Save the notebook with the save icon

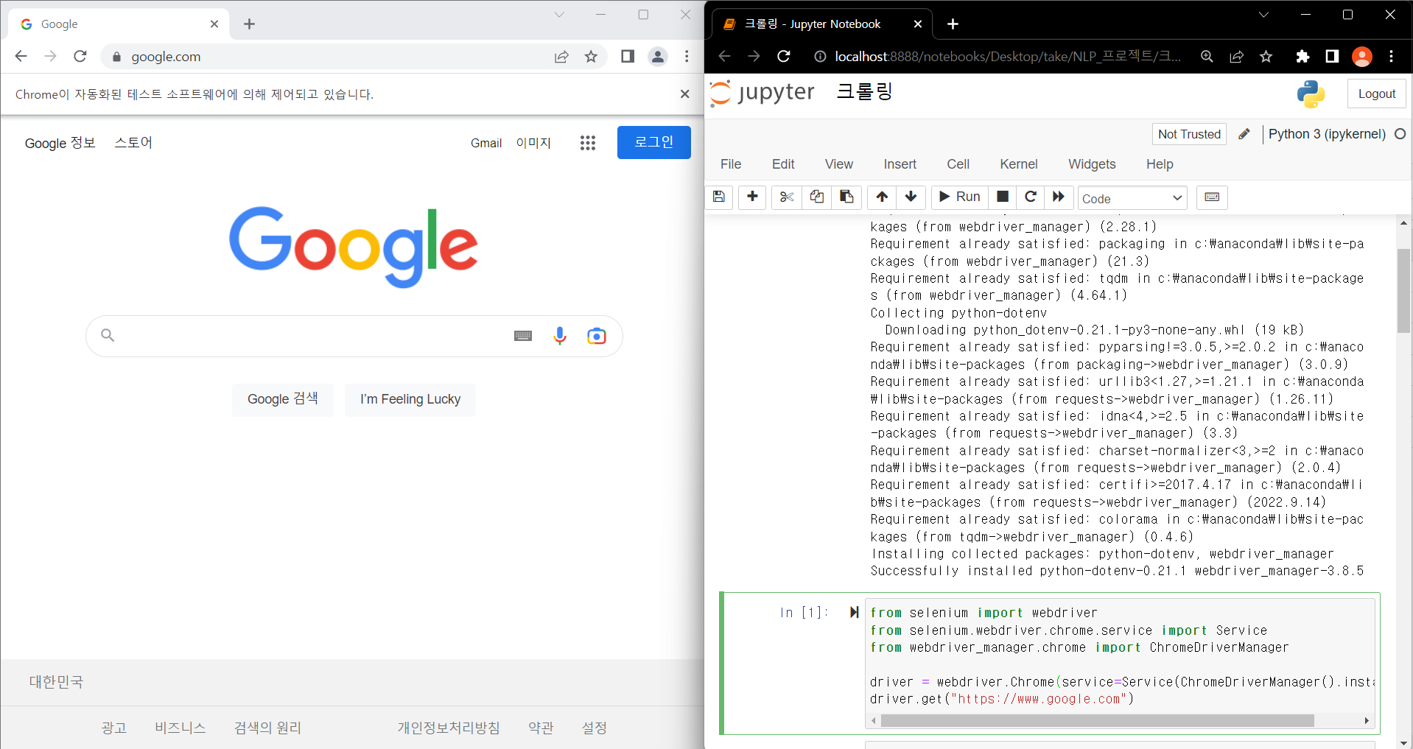click(718, 197)
